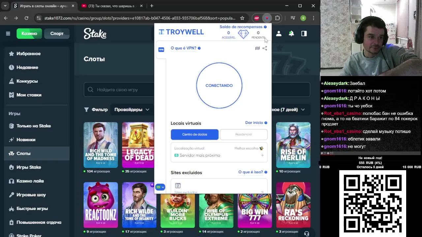
Task: Select Centro de dados server type
Action: tap(195, 134)
